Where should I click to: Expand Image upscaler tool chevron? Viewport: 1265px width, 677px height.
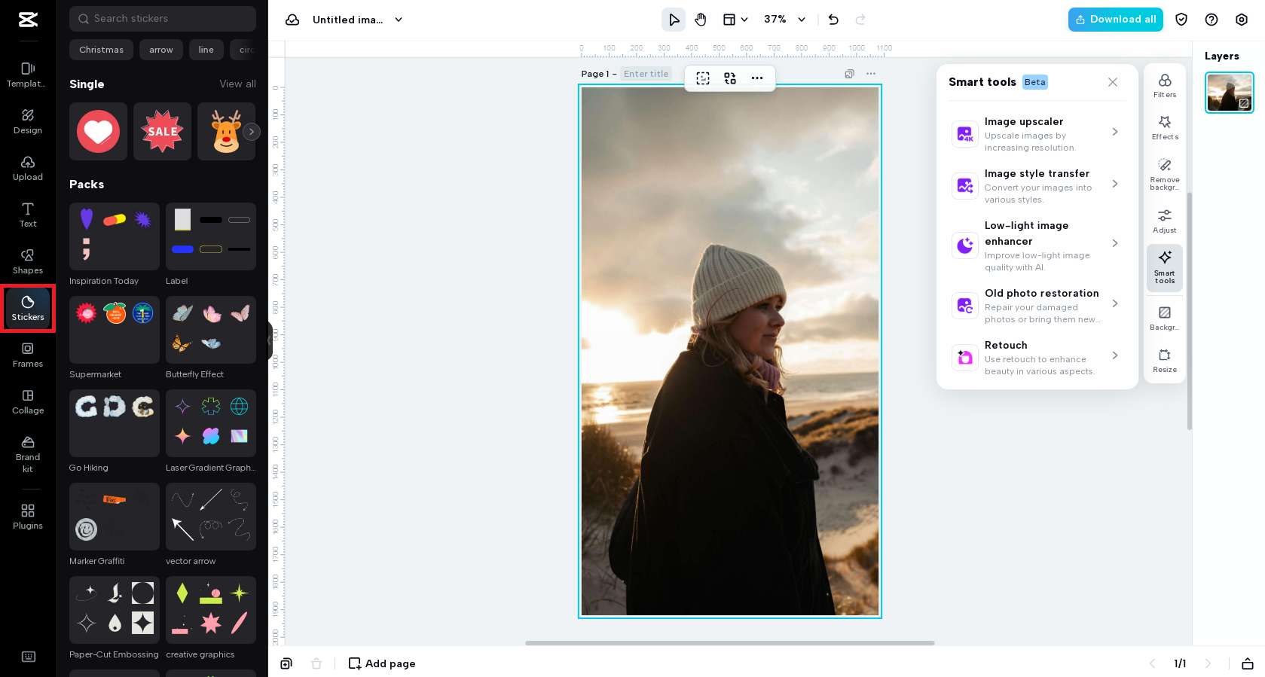pyautogui.click(x=1114, y=132)
